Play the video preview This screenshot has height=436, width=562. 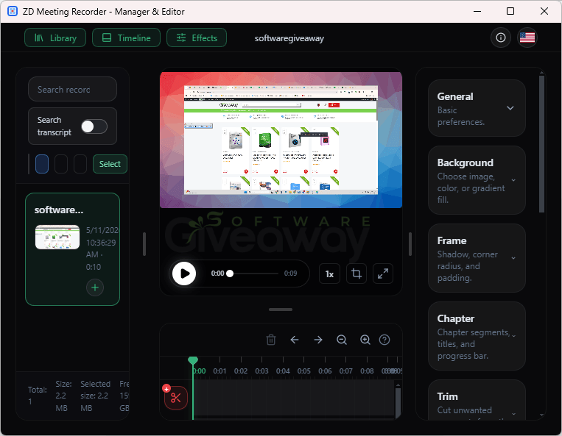184,274
